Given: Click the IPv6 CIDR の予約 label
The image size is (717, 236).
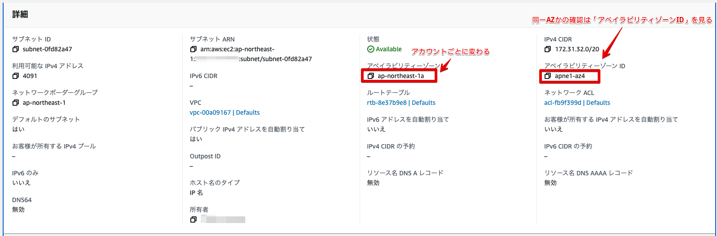Looking at the screenshot, I should pos(568,146).
